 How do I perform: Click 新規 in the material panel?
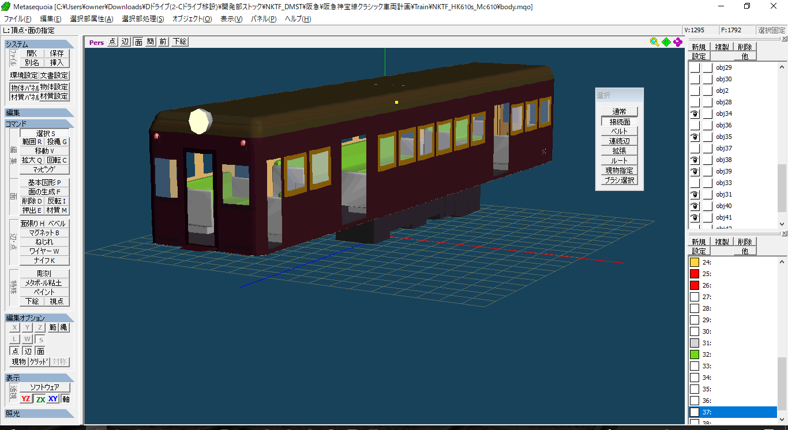tap(699, 242)
